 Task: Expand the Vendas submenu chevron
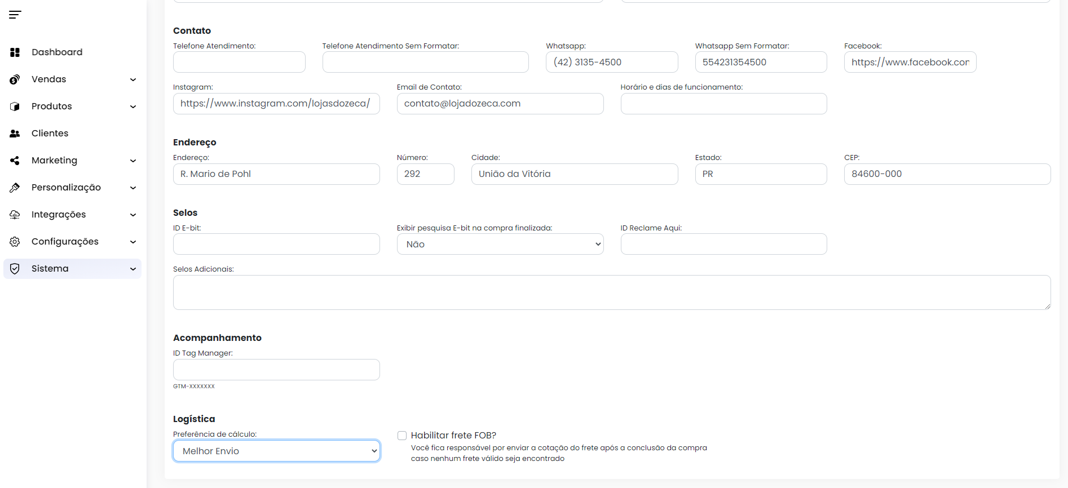tap(133, 79)
